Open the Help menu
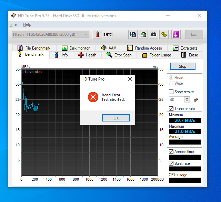Image resolution: width=221 pixels, height=202 pixels. pyautogui.click(x=27, y=24)
